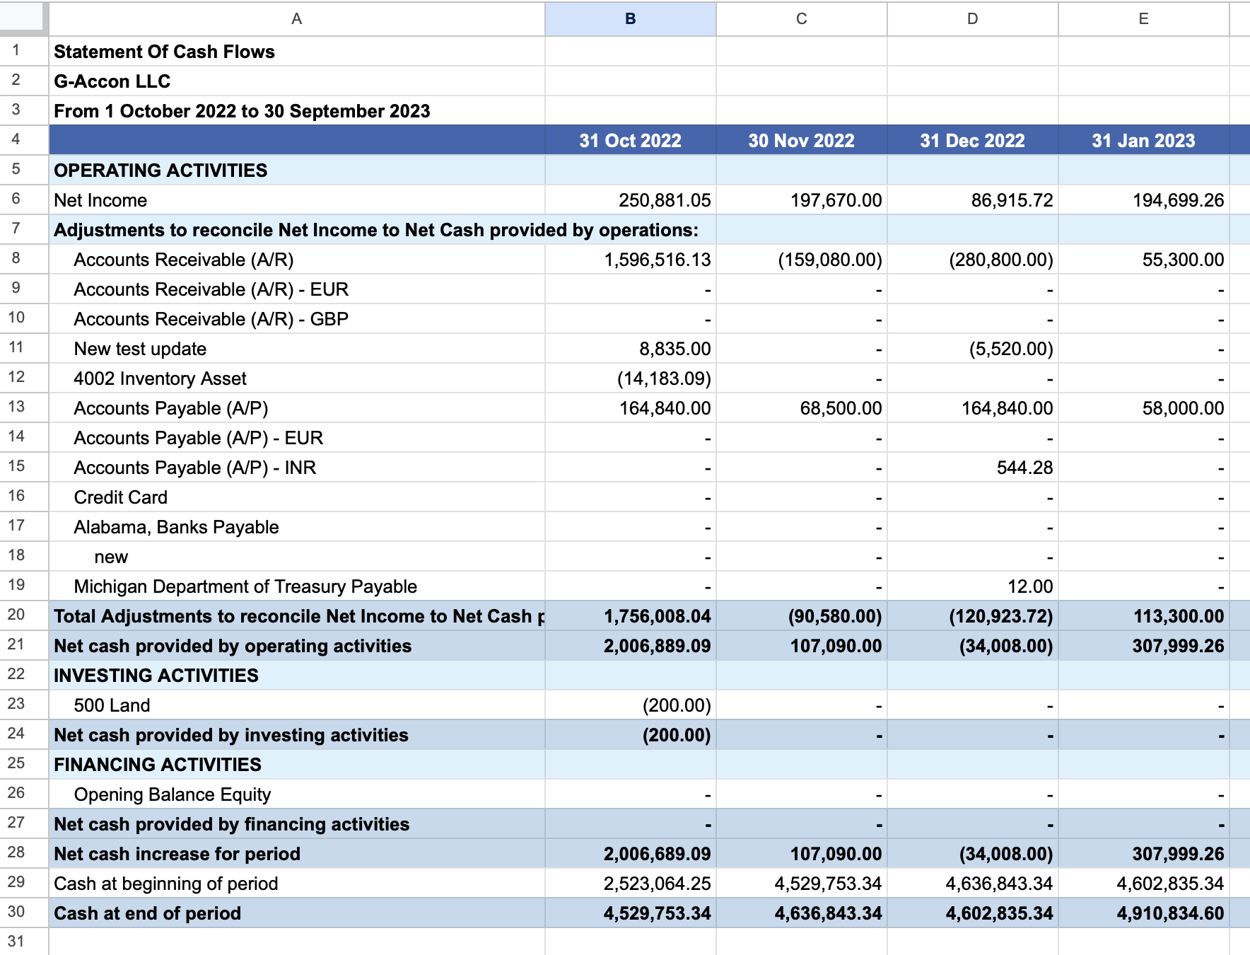Click 'Michigan Department of Treasury Payable' label
This screenshot has width=1250, height=955.
pos(245,586)
